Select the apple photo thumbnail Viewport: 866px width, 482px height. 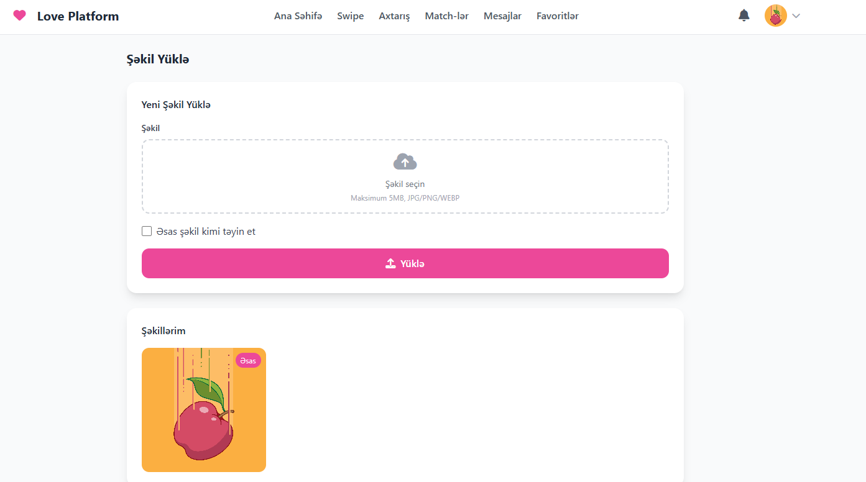(204, 410)
